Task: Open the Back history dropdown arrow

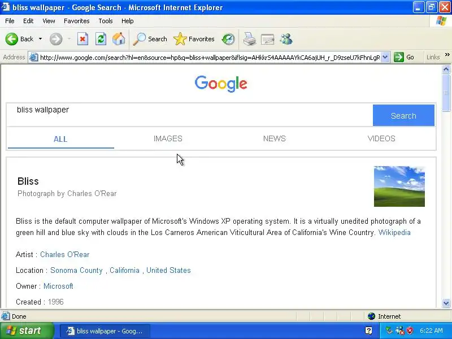Action: [40, 39]
